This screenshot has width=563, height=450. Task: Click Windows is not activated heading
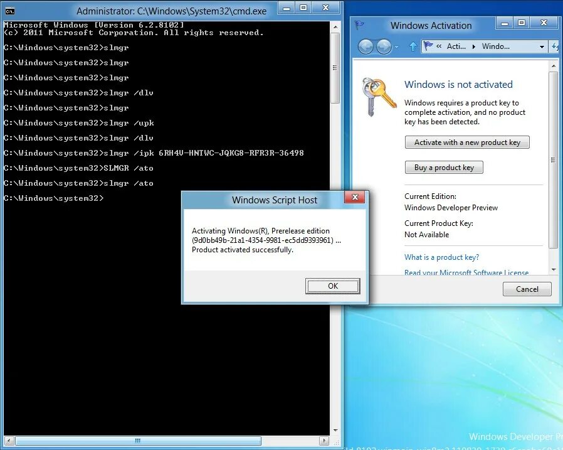tap(458, 85)
